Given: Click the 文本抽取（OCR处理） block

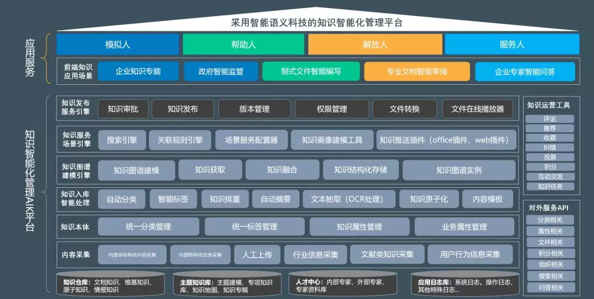Looking at the screenshot, I should (x=349, y=199).
